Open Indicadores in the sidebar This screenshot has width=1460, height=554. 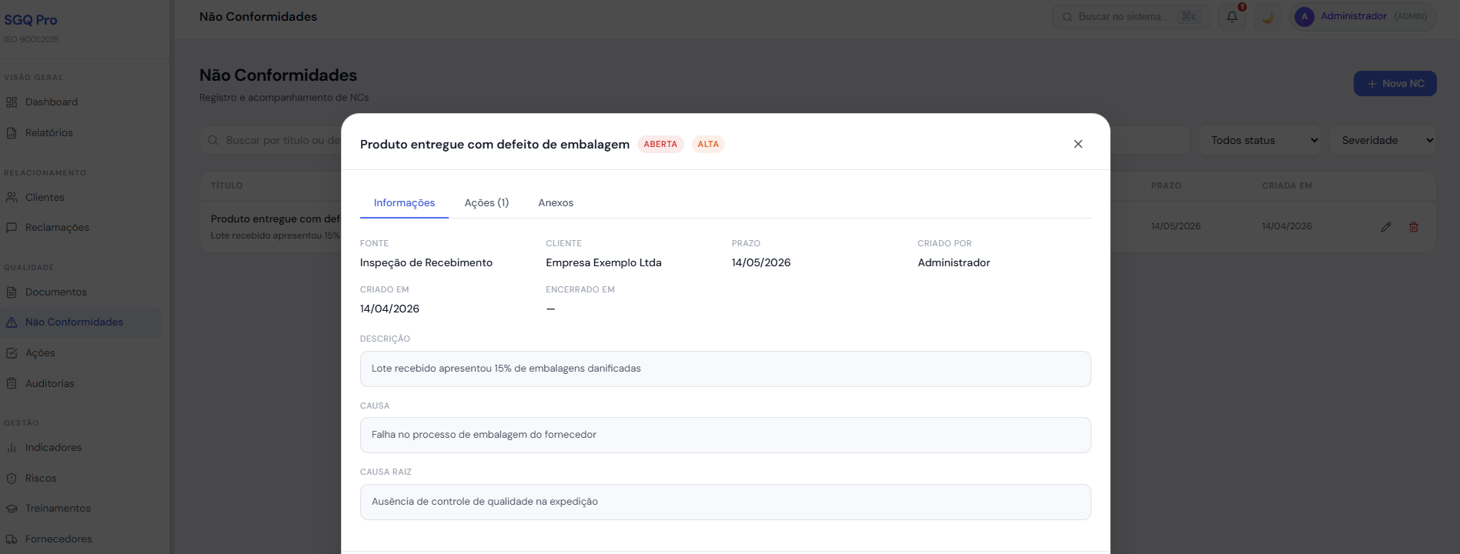click(x=53, y=448)
